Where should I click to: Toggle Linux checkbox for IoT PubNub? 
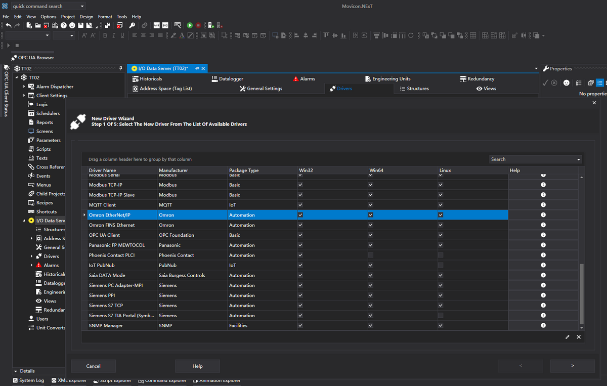coord(441,265)
